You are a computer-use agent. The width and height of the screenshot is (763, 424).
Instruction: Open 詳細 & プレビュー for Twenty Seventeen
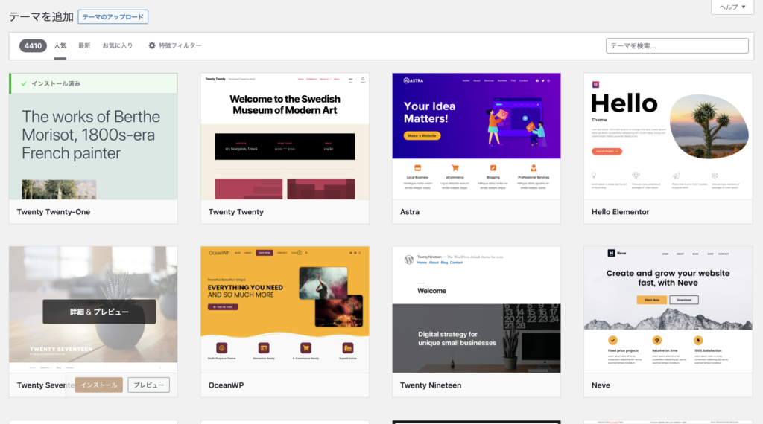(99, 312)
